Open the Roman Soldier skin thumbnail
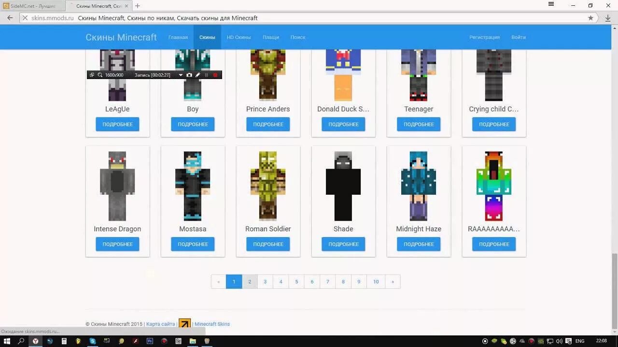Image resolution: width=618 pixels, height=347 pixels. pyautogui.click(x=268, y=186)
